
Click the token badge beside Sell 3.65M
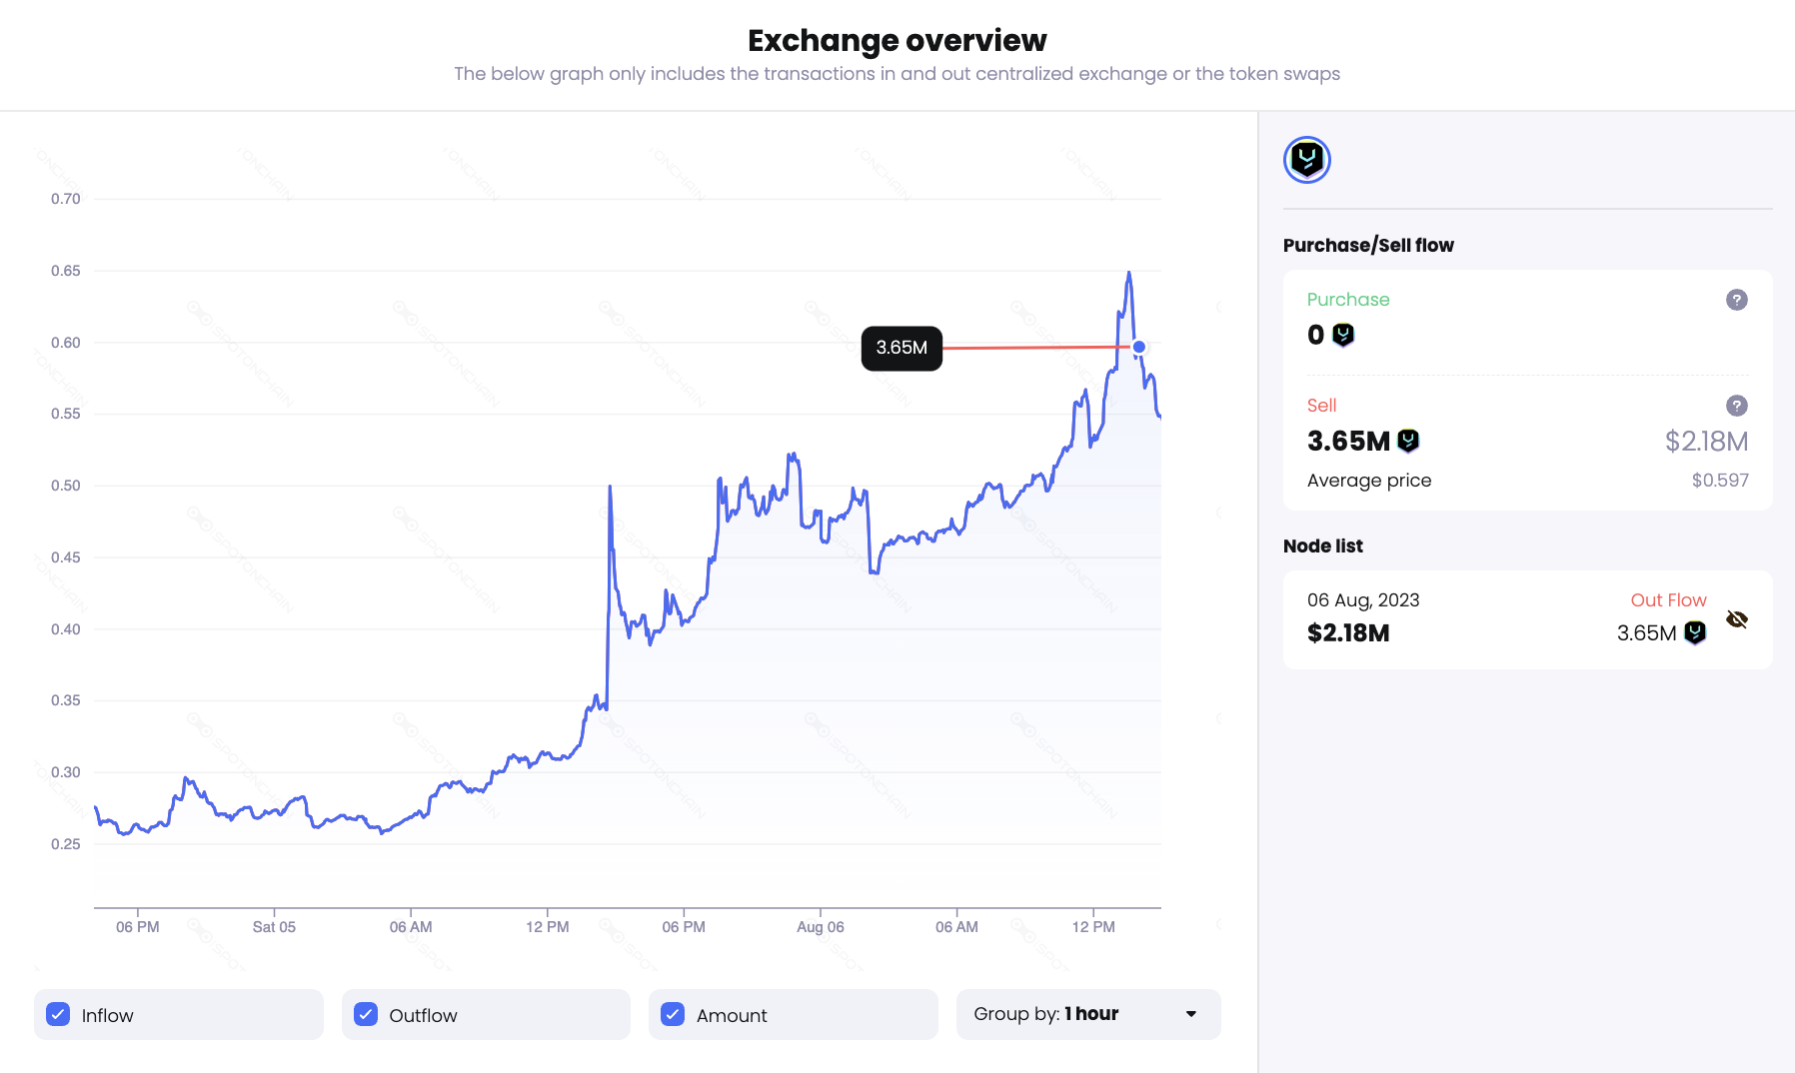click(1406, 440)
